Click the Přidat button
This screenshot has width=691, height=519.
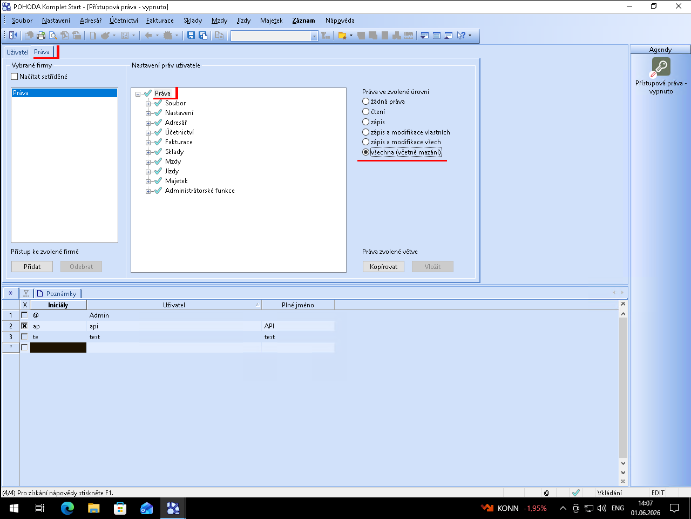tap(32, 267)
